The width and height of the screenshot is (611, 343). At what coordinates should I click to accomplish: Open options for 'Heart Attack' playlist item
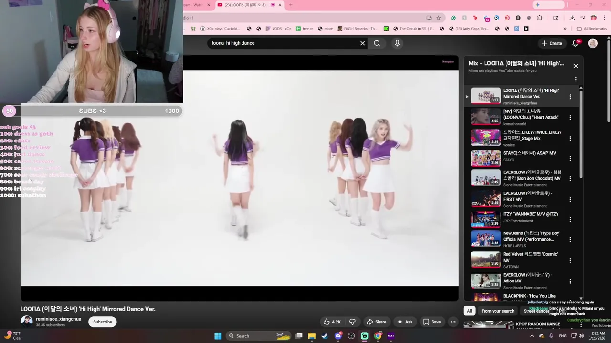570,118
